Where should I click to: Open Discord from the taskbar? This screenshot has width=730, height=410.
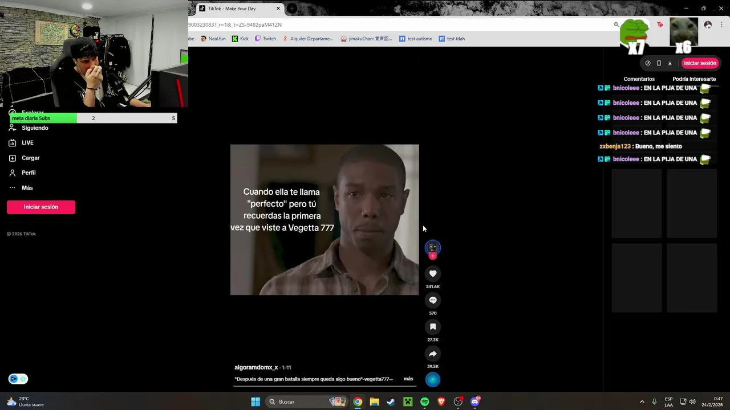click(x=475, y=402)
